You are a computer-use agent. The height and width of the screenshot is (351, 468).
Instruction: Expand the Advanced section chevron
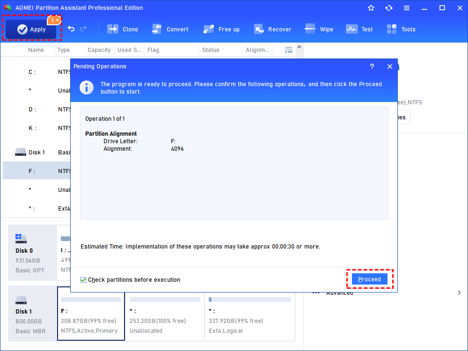click(x=459, y=292)
